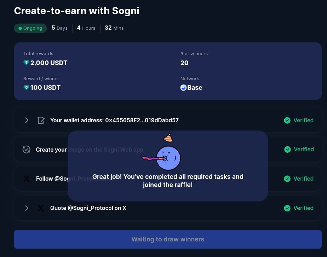Expand the wallet address row chevron
This screenshot has height=257, width=327.
pos(27,120)
